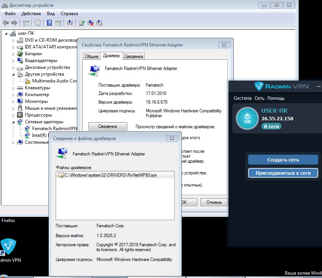Expand the Видеоадаптеры node arrow
Image resolution: width=322 pixels, height=278 pixels.
[13, 61]
